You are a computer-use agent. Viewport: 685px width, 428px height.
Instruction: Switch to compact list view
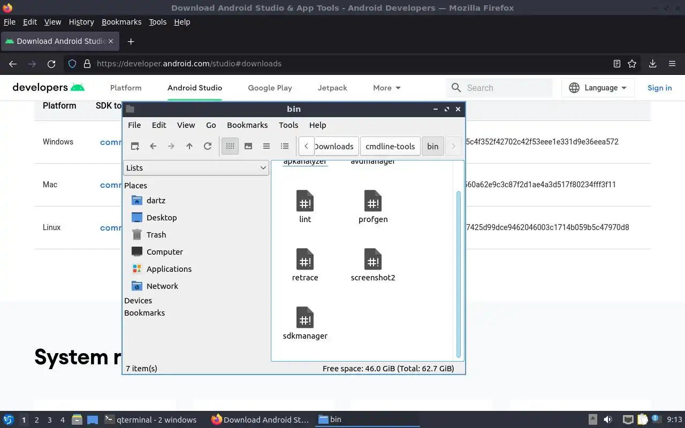(267, 146)
